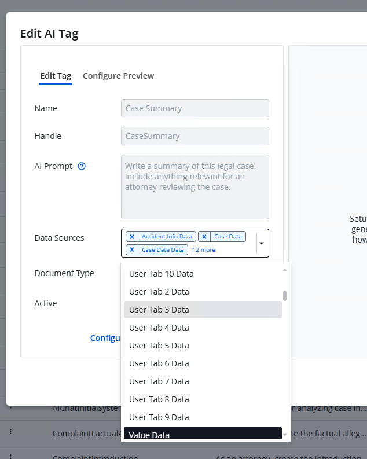Collapse the Data Sources dropdown arrow
The height and width of the screenshot is (459, 367).
[x=262, y=243]
